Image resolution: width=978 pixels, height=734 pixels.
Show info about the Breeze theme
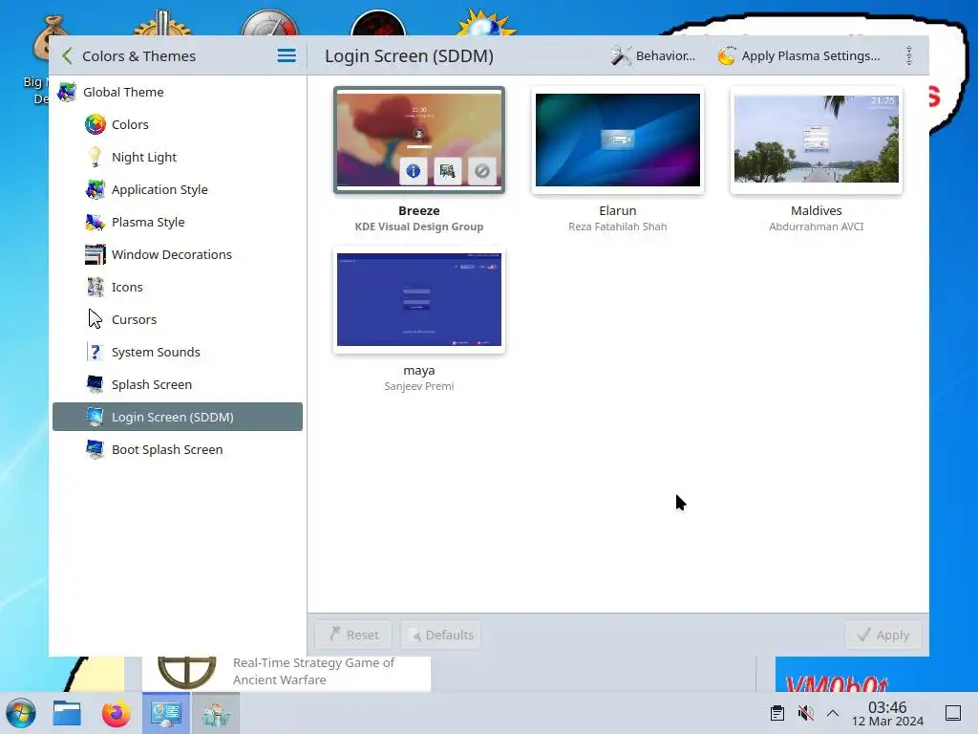tap(414, 171)
